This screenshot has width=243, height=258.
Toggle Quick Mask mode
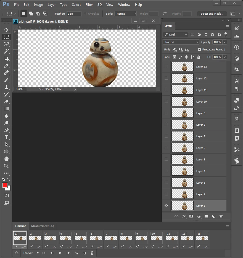[x=6, y=195]
